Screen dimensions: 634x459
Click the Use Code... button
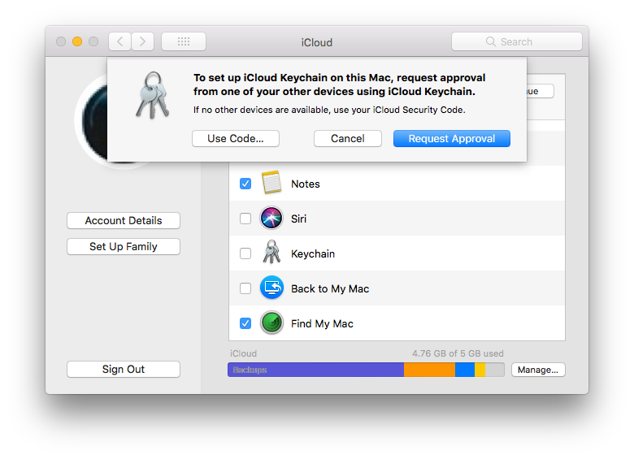click(x=236, y=139)
